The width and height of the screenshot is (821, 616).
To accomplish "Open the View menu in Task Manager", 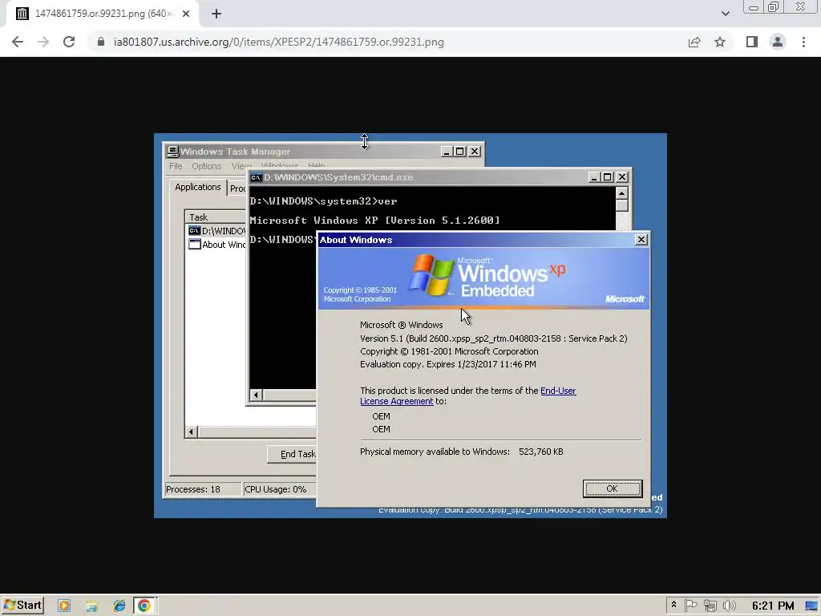I will tap(241, 166).
